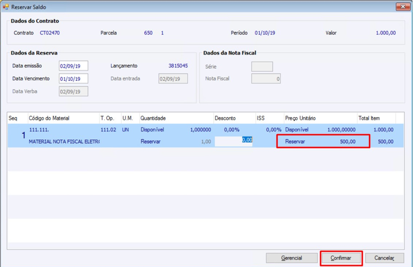Open the Gerencial button
Viewport: 413px width, 267px height.
291,258
